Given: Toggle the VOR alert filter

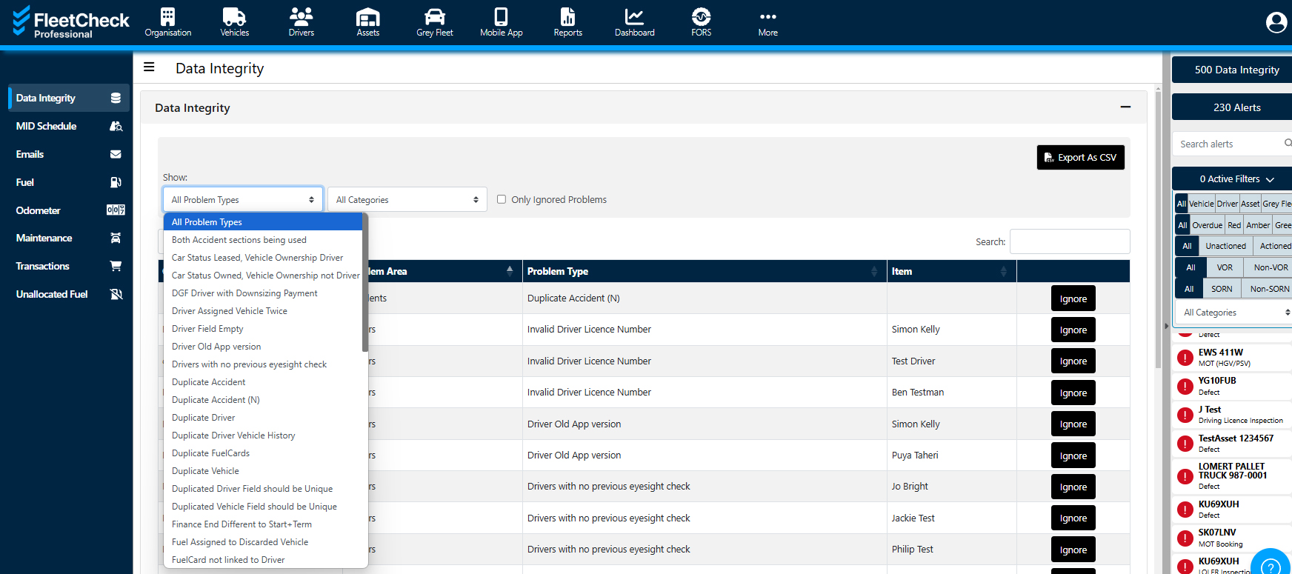Looking at the screenshot, I should pyautogui.click(x=1225, y=267).
